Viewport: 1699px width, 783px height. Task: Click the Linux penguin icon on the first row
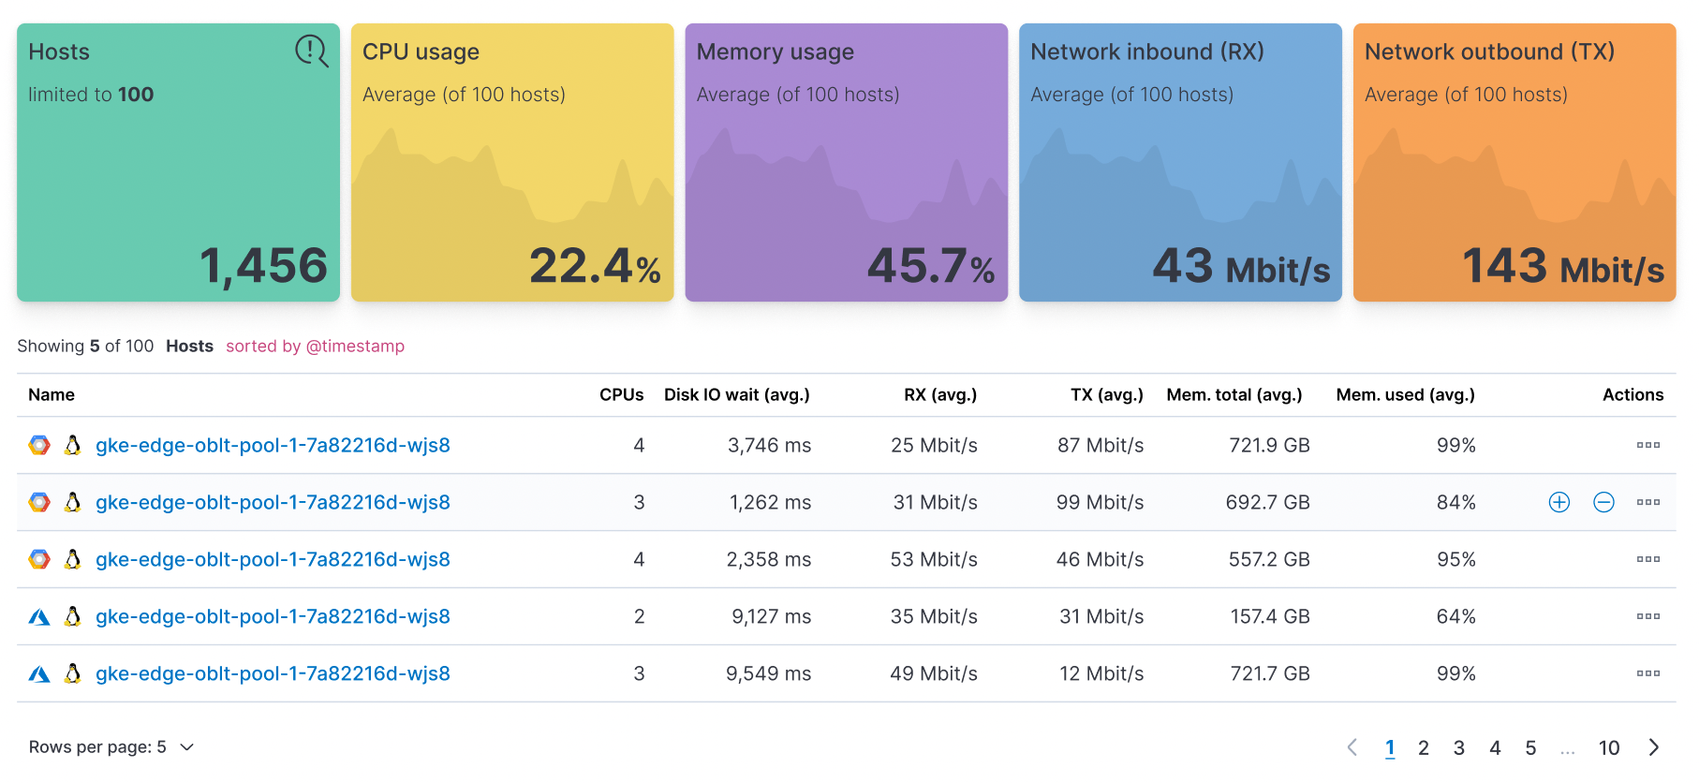click(71, 446)
